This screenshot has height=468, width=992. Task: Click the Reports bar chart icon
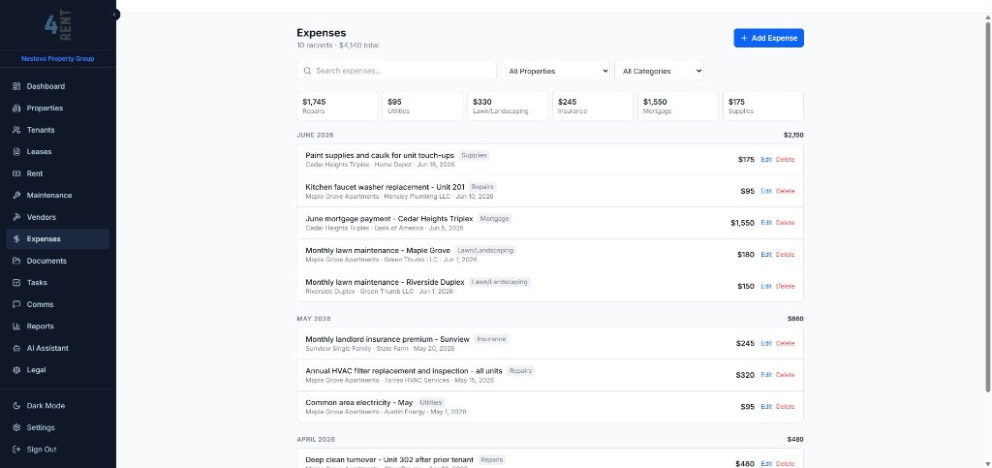pos(17,327)
